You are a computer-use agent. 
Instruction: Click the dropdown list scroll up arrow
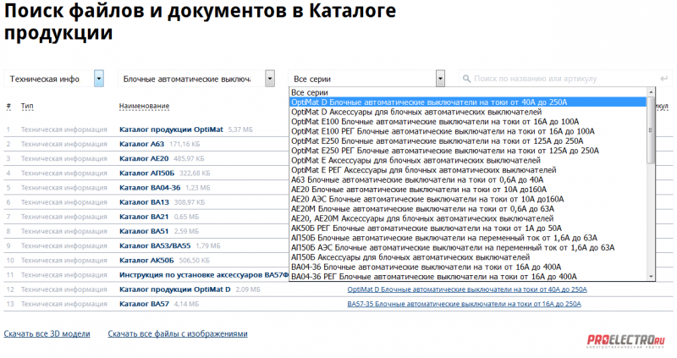coord(651,92)
